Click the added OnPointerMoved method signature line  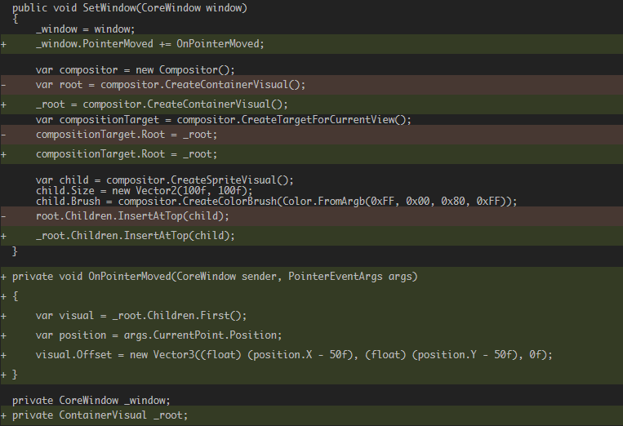tap(312, 277)
